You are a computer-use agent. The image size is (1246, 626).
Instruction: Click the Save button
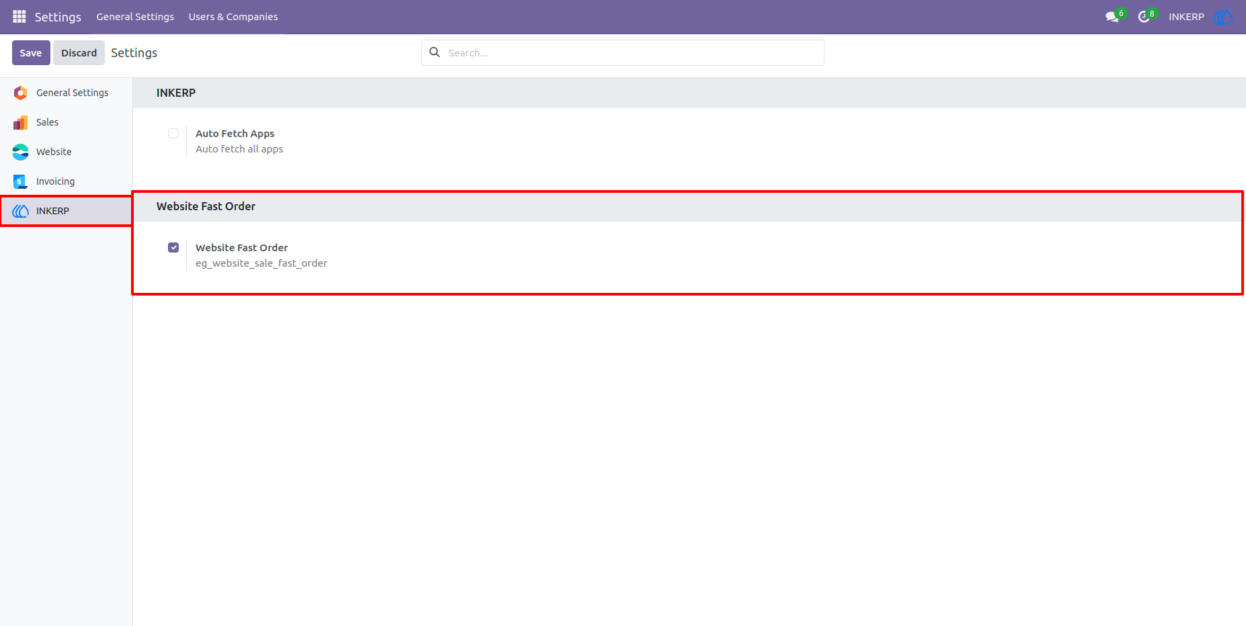click(x=31, y=52)
